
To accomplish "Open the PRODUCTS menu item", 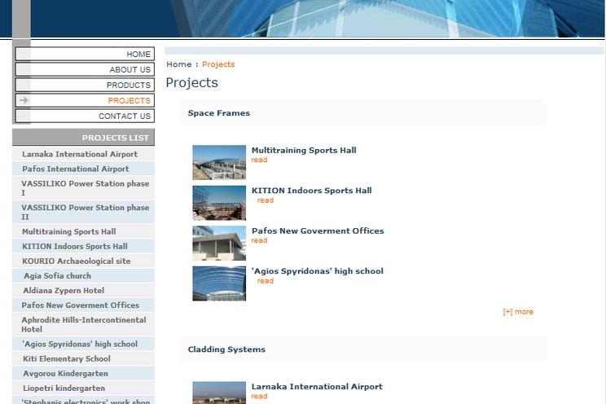I will [85, 85].
